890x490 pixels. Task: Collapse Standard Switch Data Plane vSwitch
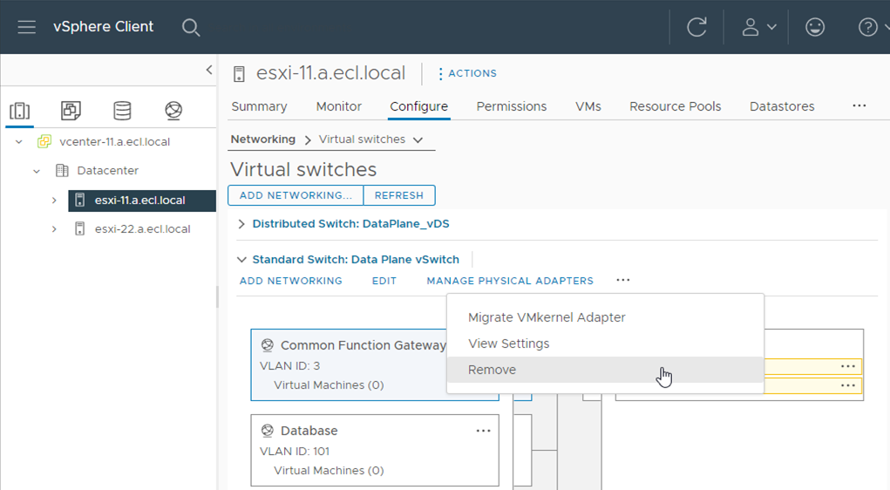241,260
